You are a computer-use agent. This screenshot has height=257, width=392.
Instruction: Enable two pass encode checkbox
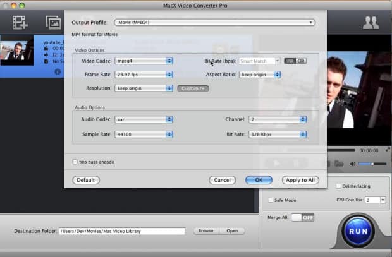click(75, 162)
